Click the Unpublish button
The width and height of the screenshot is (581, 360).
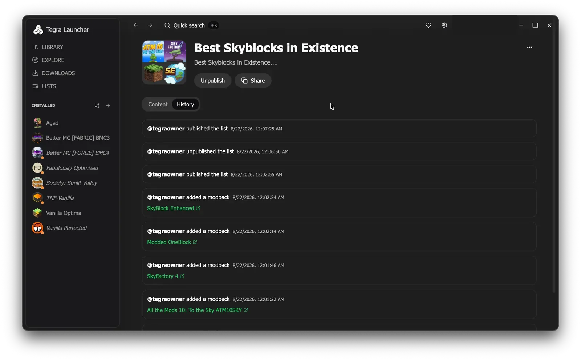pos(213,81)
